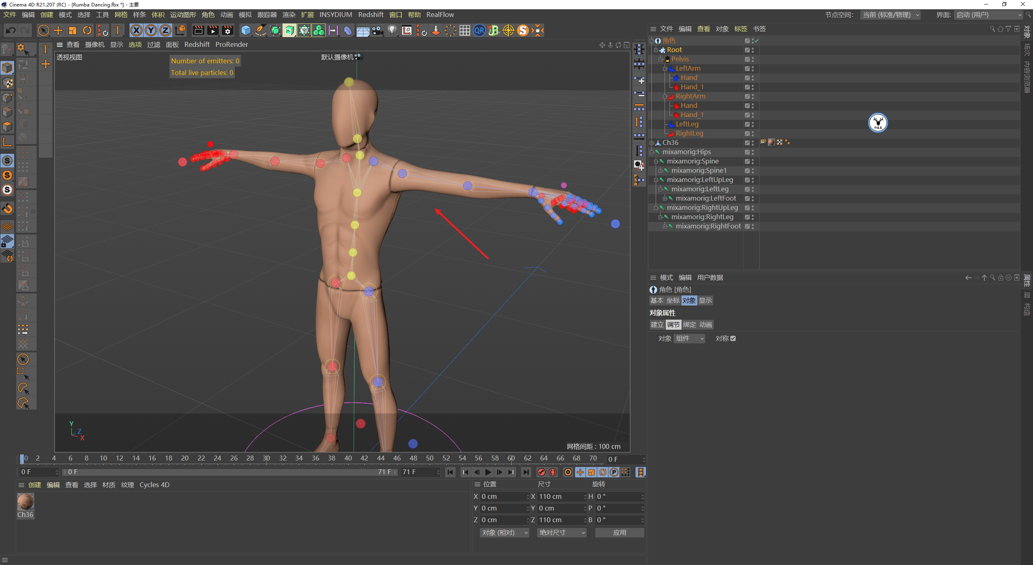Select the Cube primitive icon
Image resolution: width=1033 pixels, height=565 pixels.
coord(245,30)
